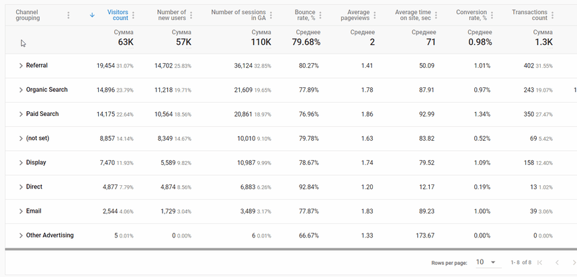Open Bounce rate column menu dots

[321, 15]
